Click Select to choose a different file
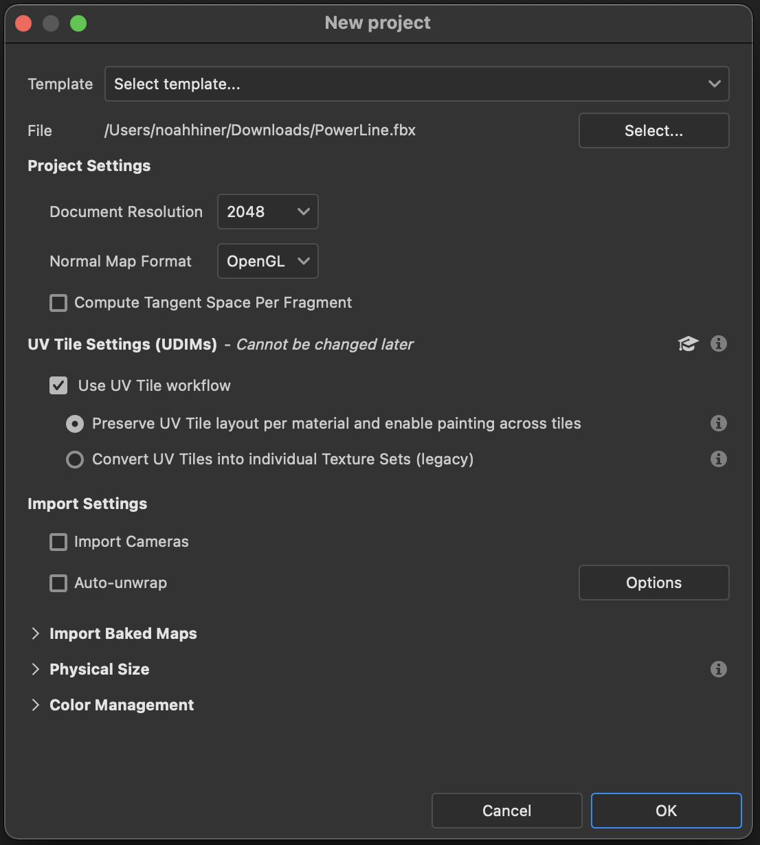 pos(653,131)
